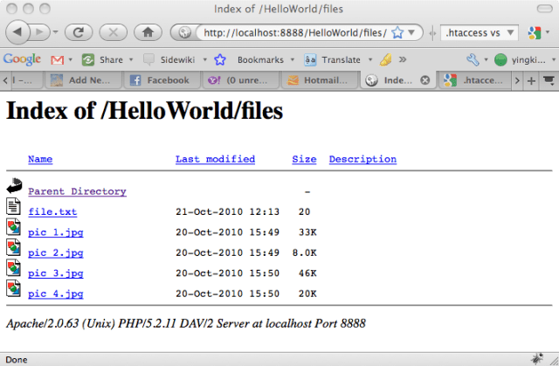The image size is (559, 366).
Task: Sort listing by Last modified
Action: click(215, 159)
